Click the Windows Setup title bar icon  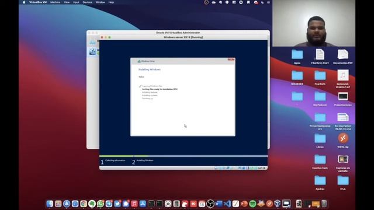(139, 61)
